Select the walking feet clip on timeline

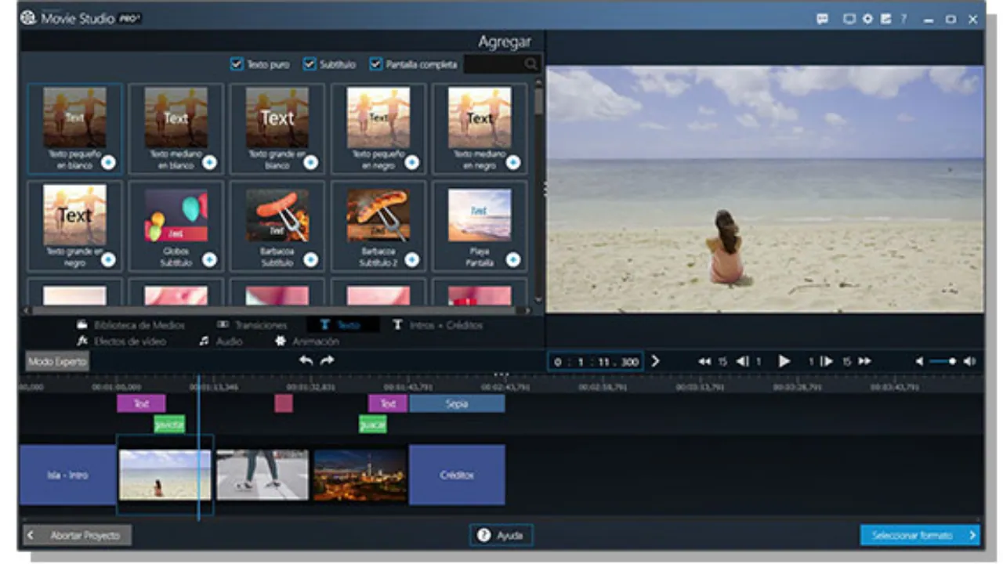pos(263,475)
